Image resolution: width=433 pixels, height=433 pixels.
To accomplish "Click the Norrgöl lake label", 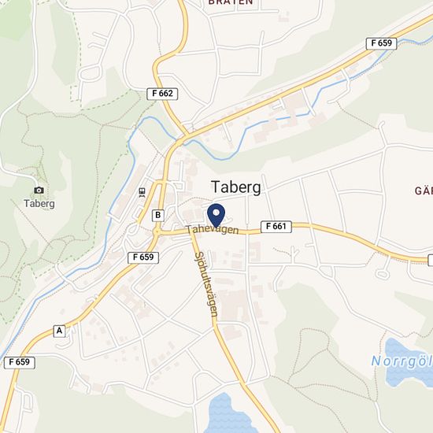I will pos(402,361).
